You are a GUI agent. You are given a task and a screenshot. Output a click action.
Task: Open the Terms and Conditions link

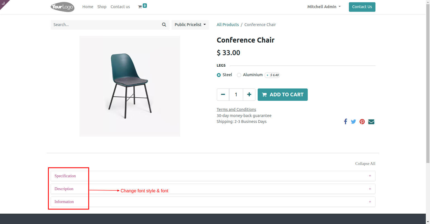tap(236, 109)
